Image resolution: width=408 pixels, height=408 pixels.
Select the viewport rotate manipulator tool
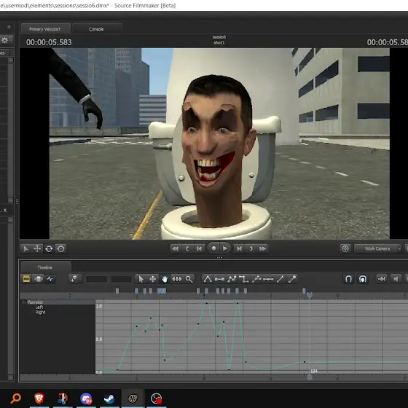coord(49,248)
